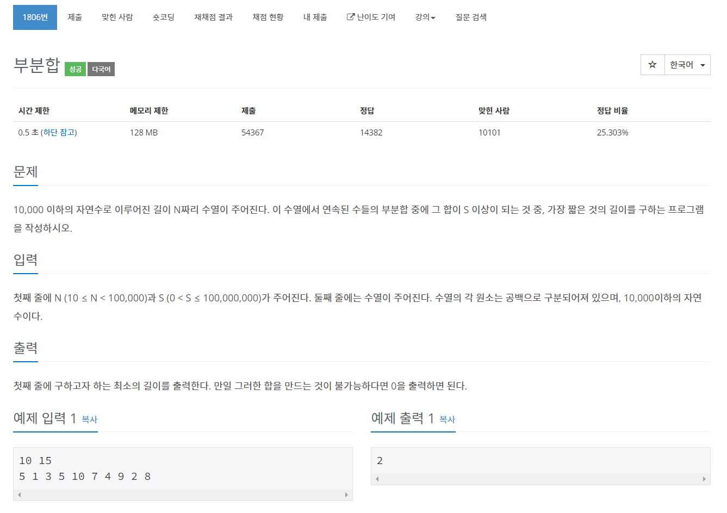727x513 pixels.
Task: Click the sample input horizontal scrollbar track
Action: [x=183, y=495]
